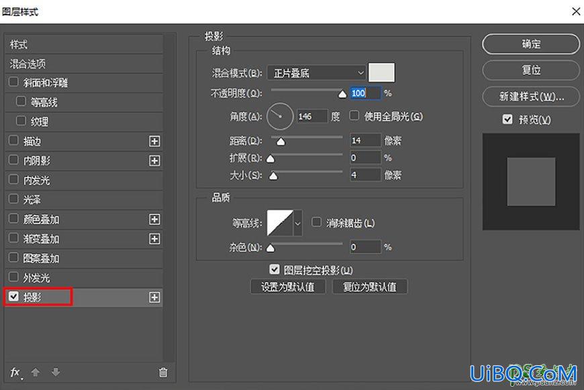
Task: Uncheck the 投影 checkbox
Action: 13,296
